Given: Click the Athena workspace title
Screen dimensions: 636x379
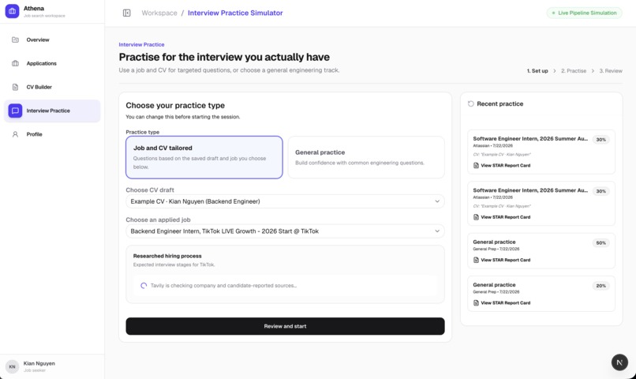Looking at the screenshot, I should click(x=34, y=9).
